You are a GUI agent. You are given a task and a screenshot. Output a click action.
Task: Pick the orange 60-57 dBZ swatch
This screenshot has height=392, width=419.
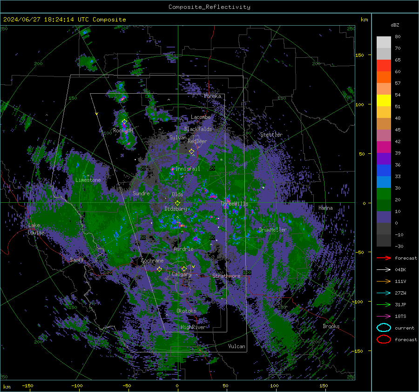click(x=384, y=77)
